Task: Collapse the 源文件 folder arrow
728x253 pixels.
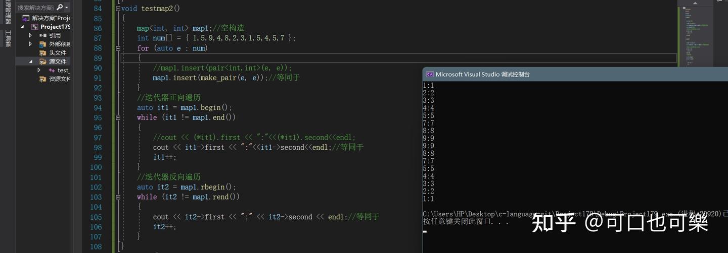Action: (30, 61)
